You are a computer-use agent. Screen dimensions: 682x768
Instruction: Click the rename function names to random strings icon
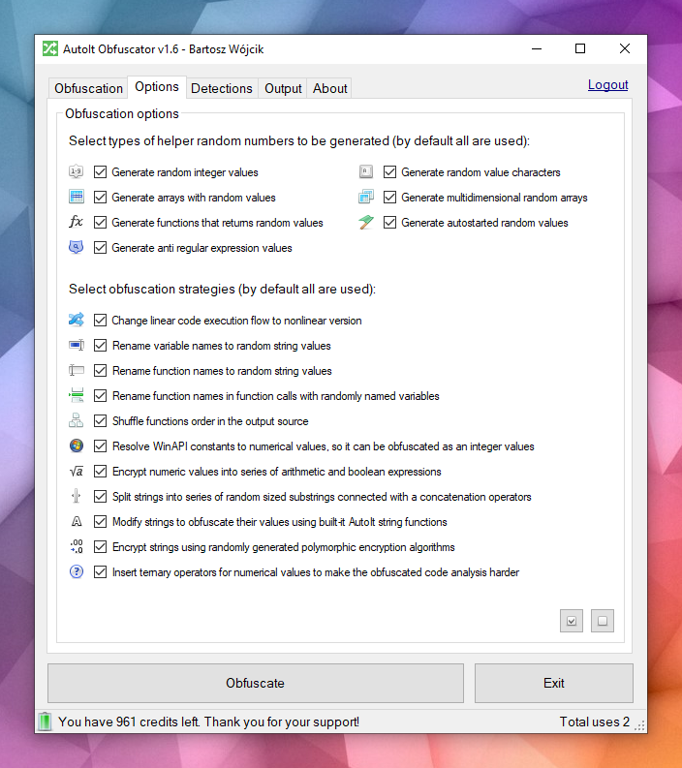(x=76, y=370)
